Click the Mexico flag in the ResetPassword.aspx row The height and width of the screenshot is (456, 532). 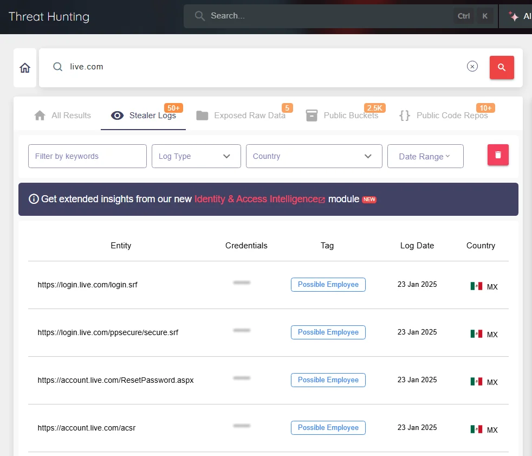(x=476, y=382)
